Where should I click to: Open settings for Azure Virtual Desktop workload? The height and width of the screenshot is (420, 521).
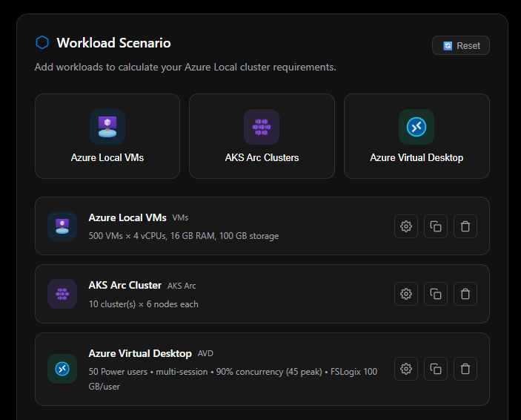click(406, 369)
